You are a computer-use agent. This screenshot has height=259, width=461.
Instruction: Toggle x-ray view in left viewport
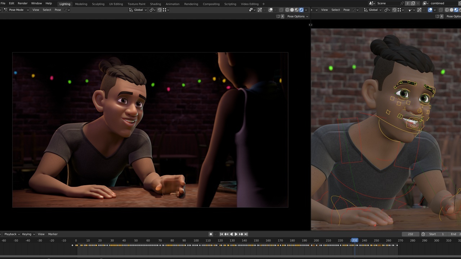tap(282, 10)
